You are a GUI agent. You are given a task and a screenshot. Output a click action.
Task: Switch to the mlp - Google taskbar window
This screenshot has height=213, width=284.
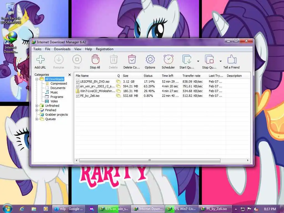[x=69, y=209]
